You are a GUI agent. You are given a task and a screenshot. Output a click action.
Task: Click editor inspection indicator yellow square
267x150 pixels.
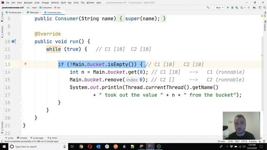262,16
